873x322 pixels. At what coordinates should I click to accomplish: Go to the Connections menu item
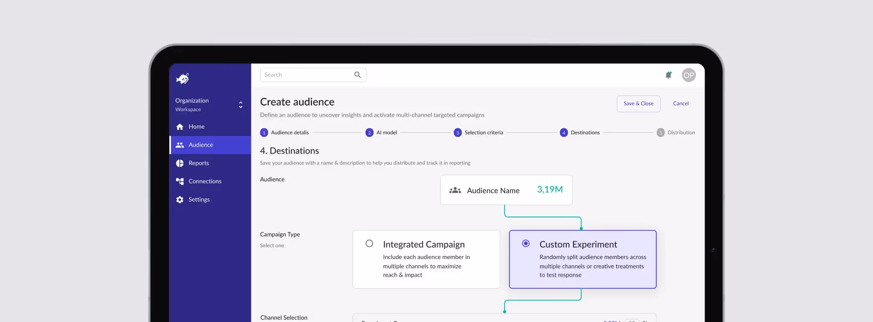click(210, 181)
